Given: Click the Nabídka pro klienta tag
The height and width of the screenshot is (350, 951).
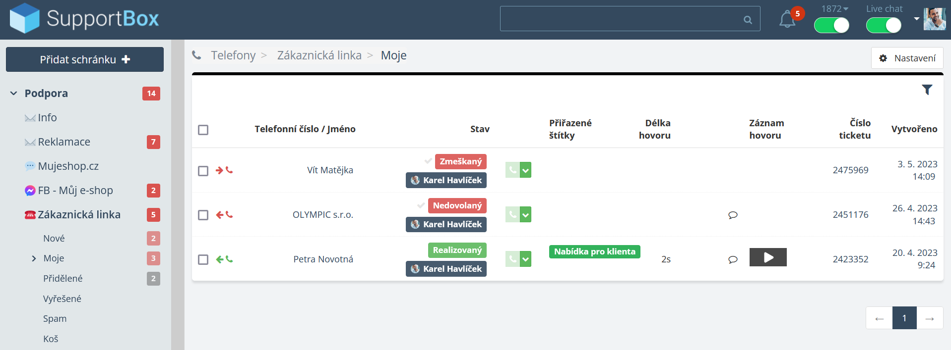Looking at the screenshot, I should (595, 251).
